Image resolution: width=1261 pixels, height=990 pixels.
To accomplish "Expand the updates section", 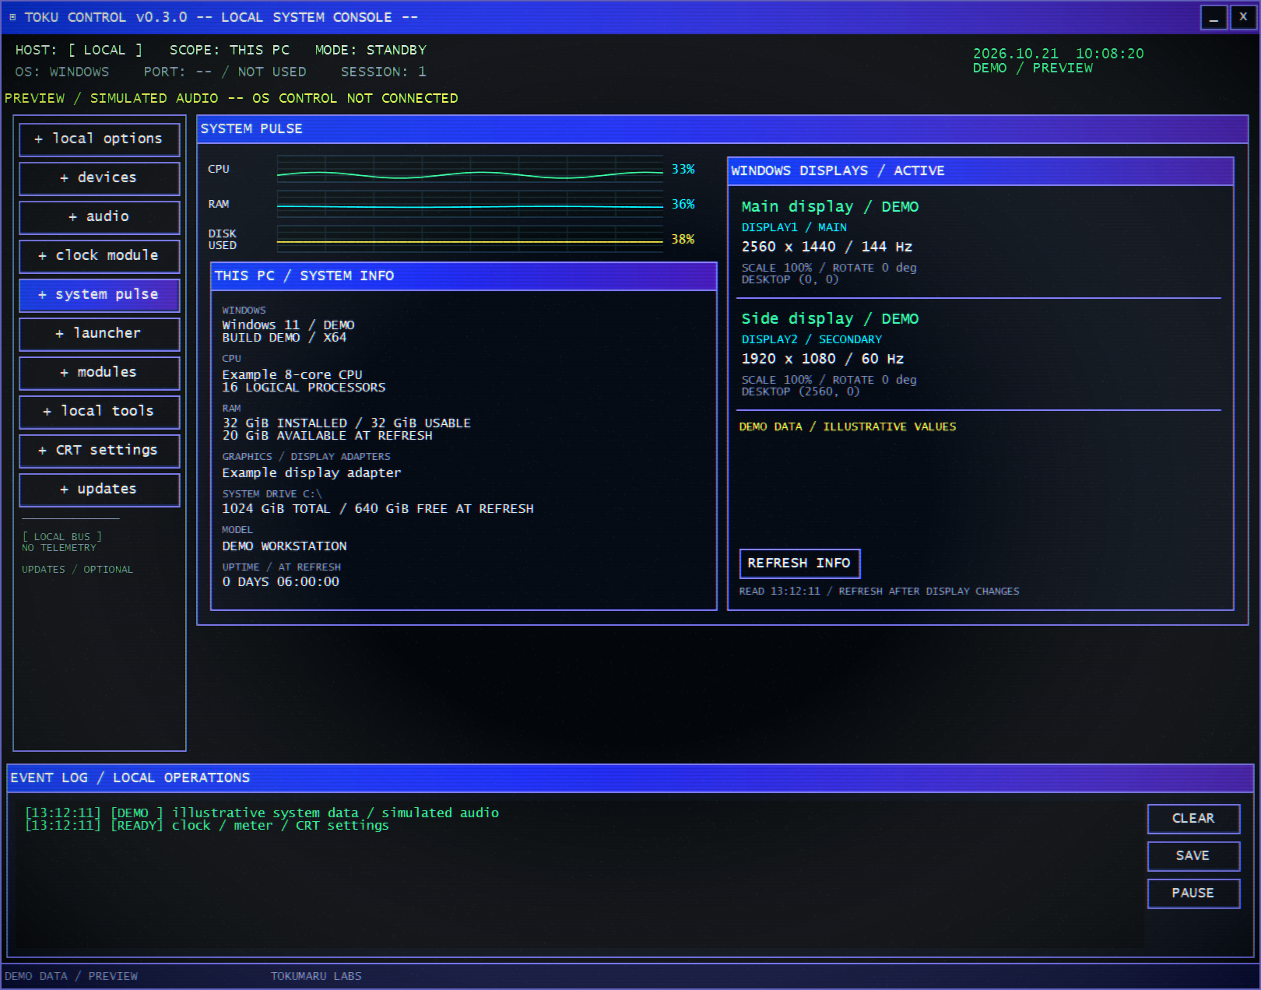I will click(x=100, y=490).
